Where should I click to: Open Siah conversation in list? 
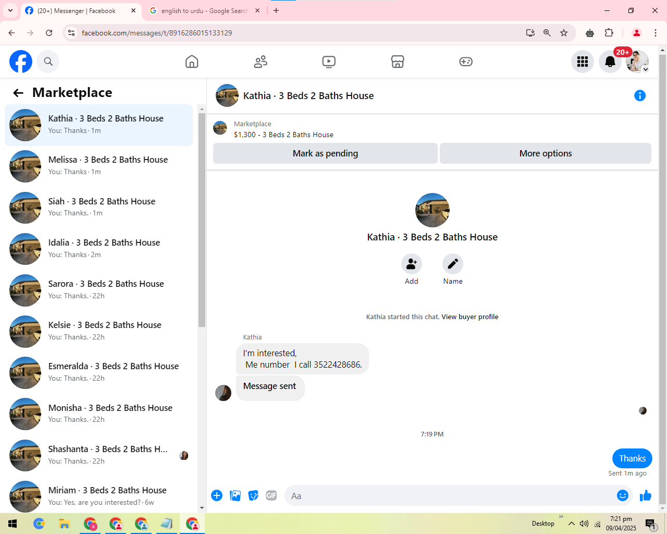pos(98,208)
